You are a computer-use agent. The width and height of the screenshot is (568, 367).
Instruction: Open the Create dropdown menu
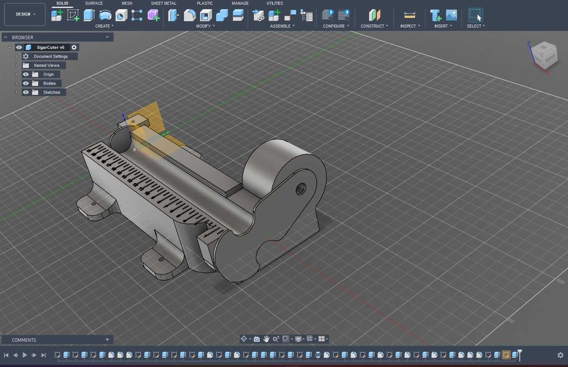tap(105, 26)
